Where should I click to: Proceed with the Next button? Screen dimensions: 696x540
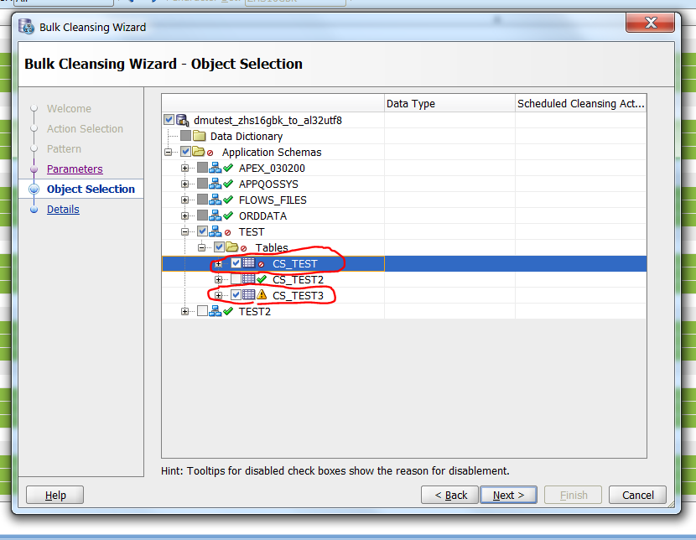[509, 496]
